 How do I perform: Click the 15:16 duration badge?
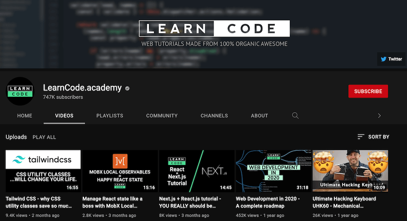click(149, 187)
